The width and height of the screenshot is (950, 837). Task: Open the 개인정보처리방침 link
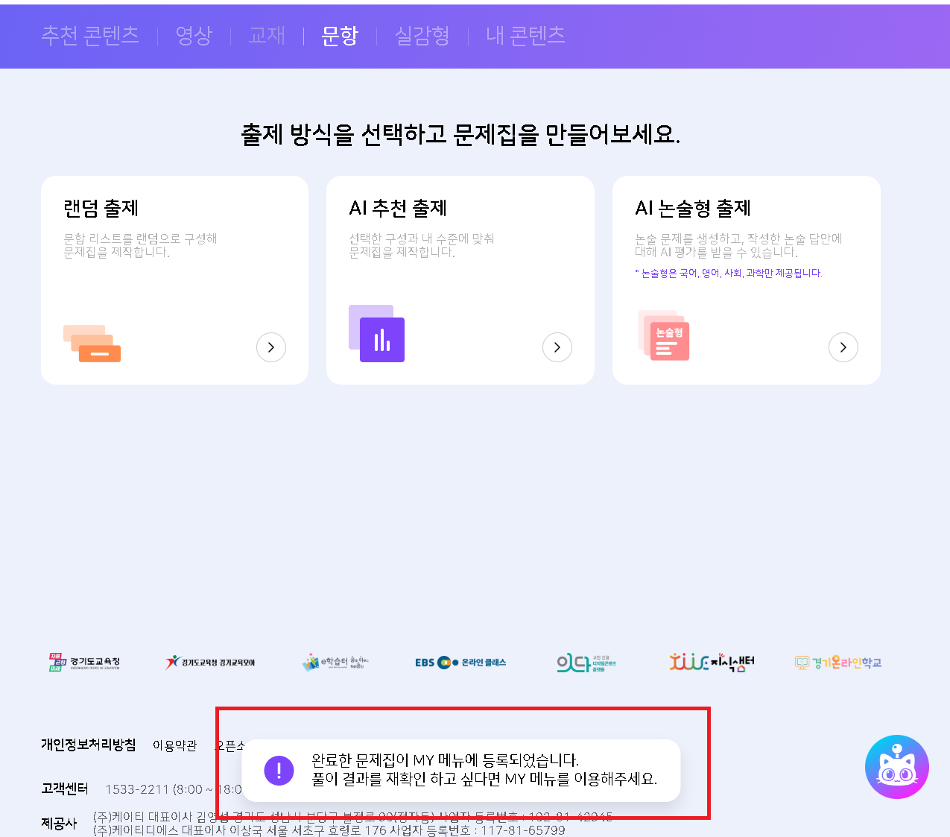pyautogui.click(x=89, y=745)
